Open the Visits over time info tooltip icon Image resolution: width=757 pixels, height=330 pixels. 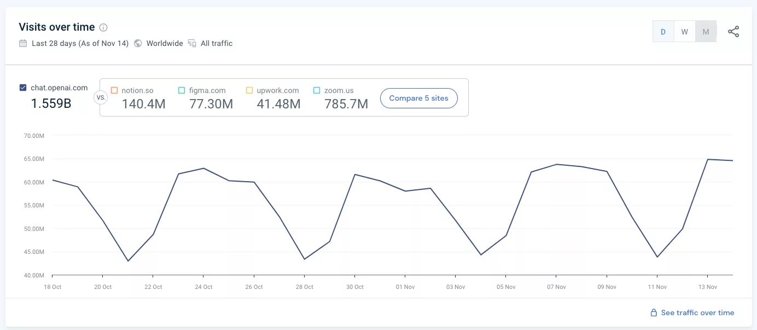(103, 27)
